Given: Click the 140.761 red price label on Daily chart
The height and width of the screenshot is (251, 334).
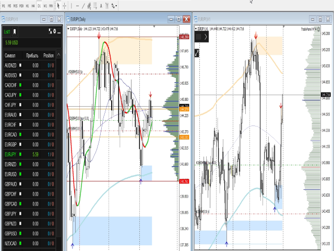Looking at the screenshot, I should pos(184,181).
